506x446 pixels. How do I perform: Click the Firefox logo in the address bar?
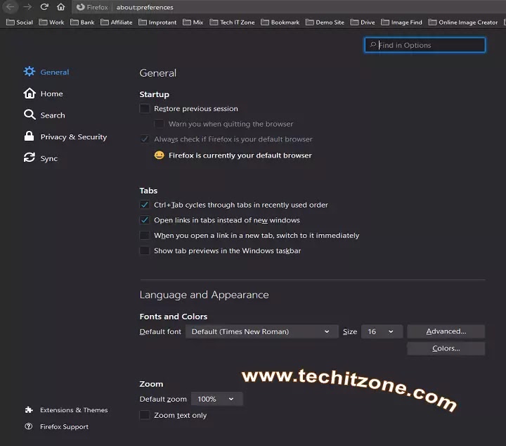[x=80, y=7]
